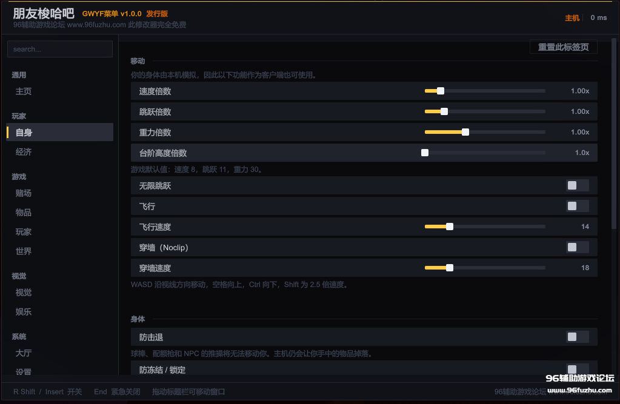This screenshot has width=620, height=404.
Task: Enable the 飞行 fly toggle
Action: (578, 206)
